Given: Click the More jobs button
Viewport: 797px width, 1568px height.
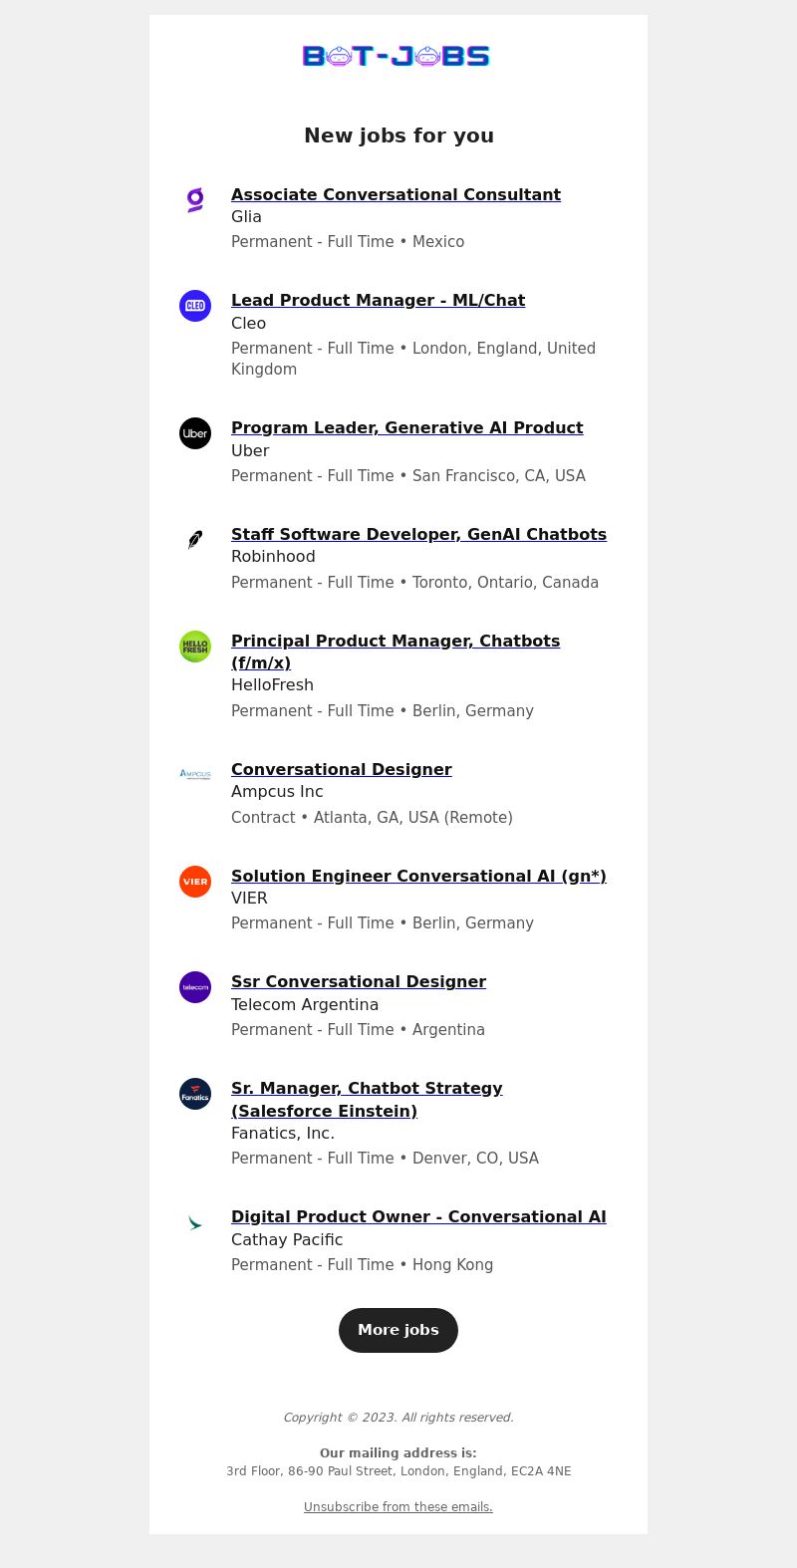Looking at the screenshot, I should click(x=398, y=1330).
